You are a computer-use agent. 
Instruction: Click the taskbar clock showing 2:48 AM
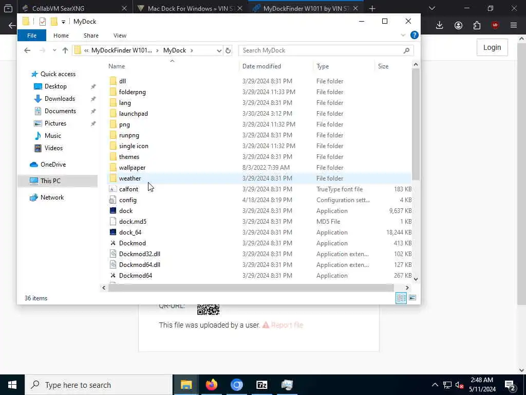[482, 380]
